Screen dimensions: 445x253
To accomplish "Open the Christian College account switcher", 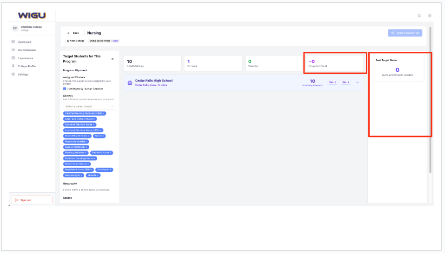I will click(x=30, y=28).
